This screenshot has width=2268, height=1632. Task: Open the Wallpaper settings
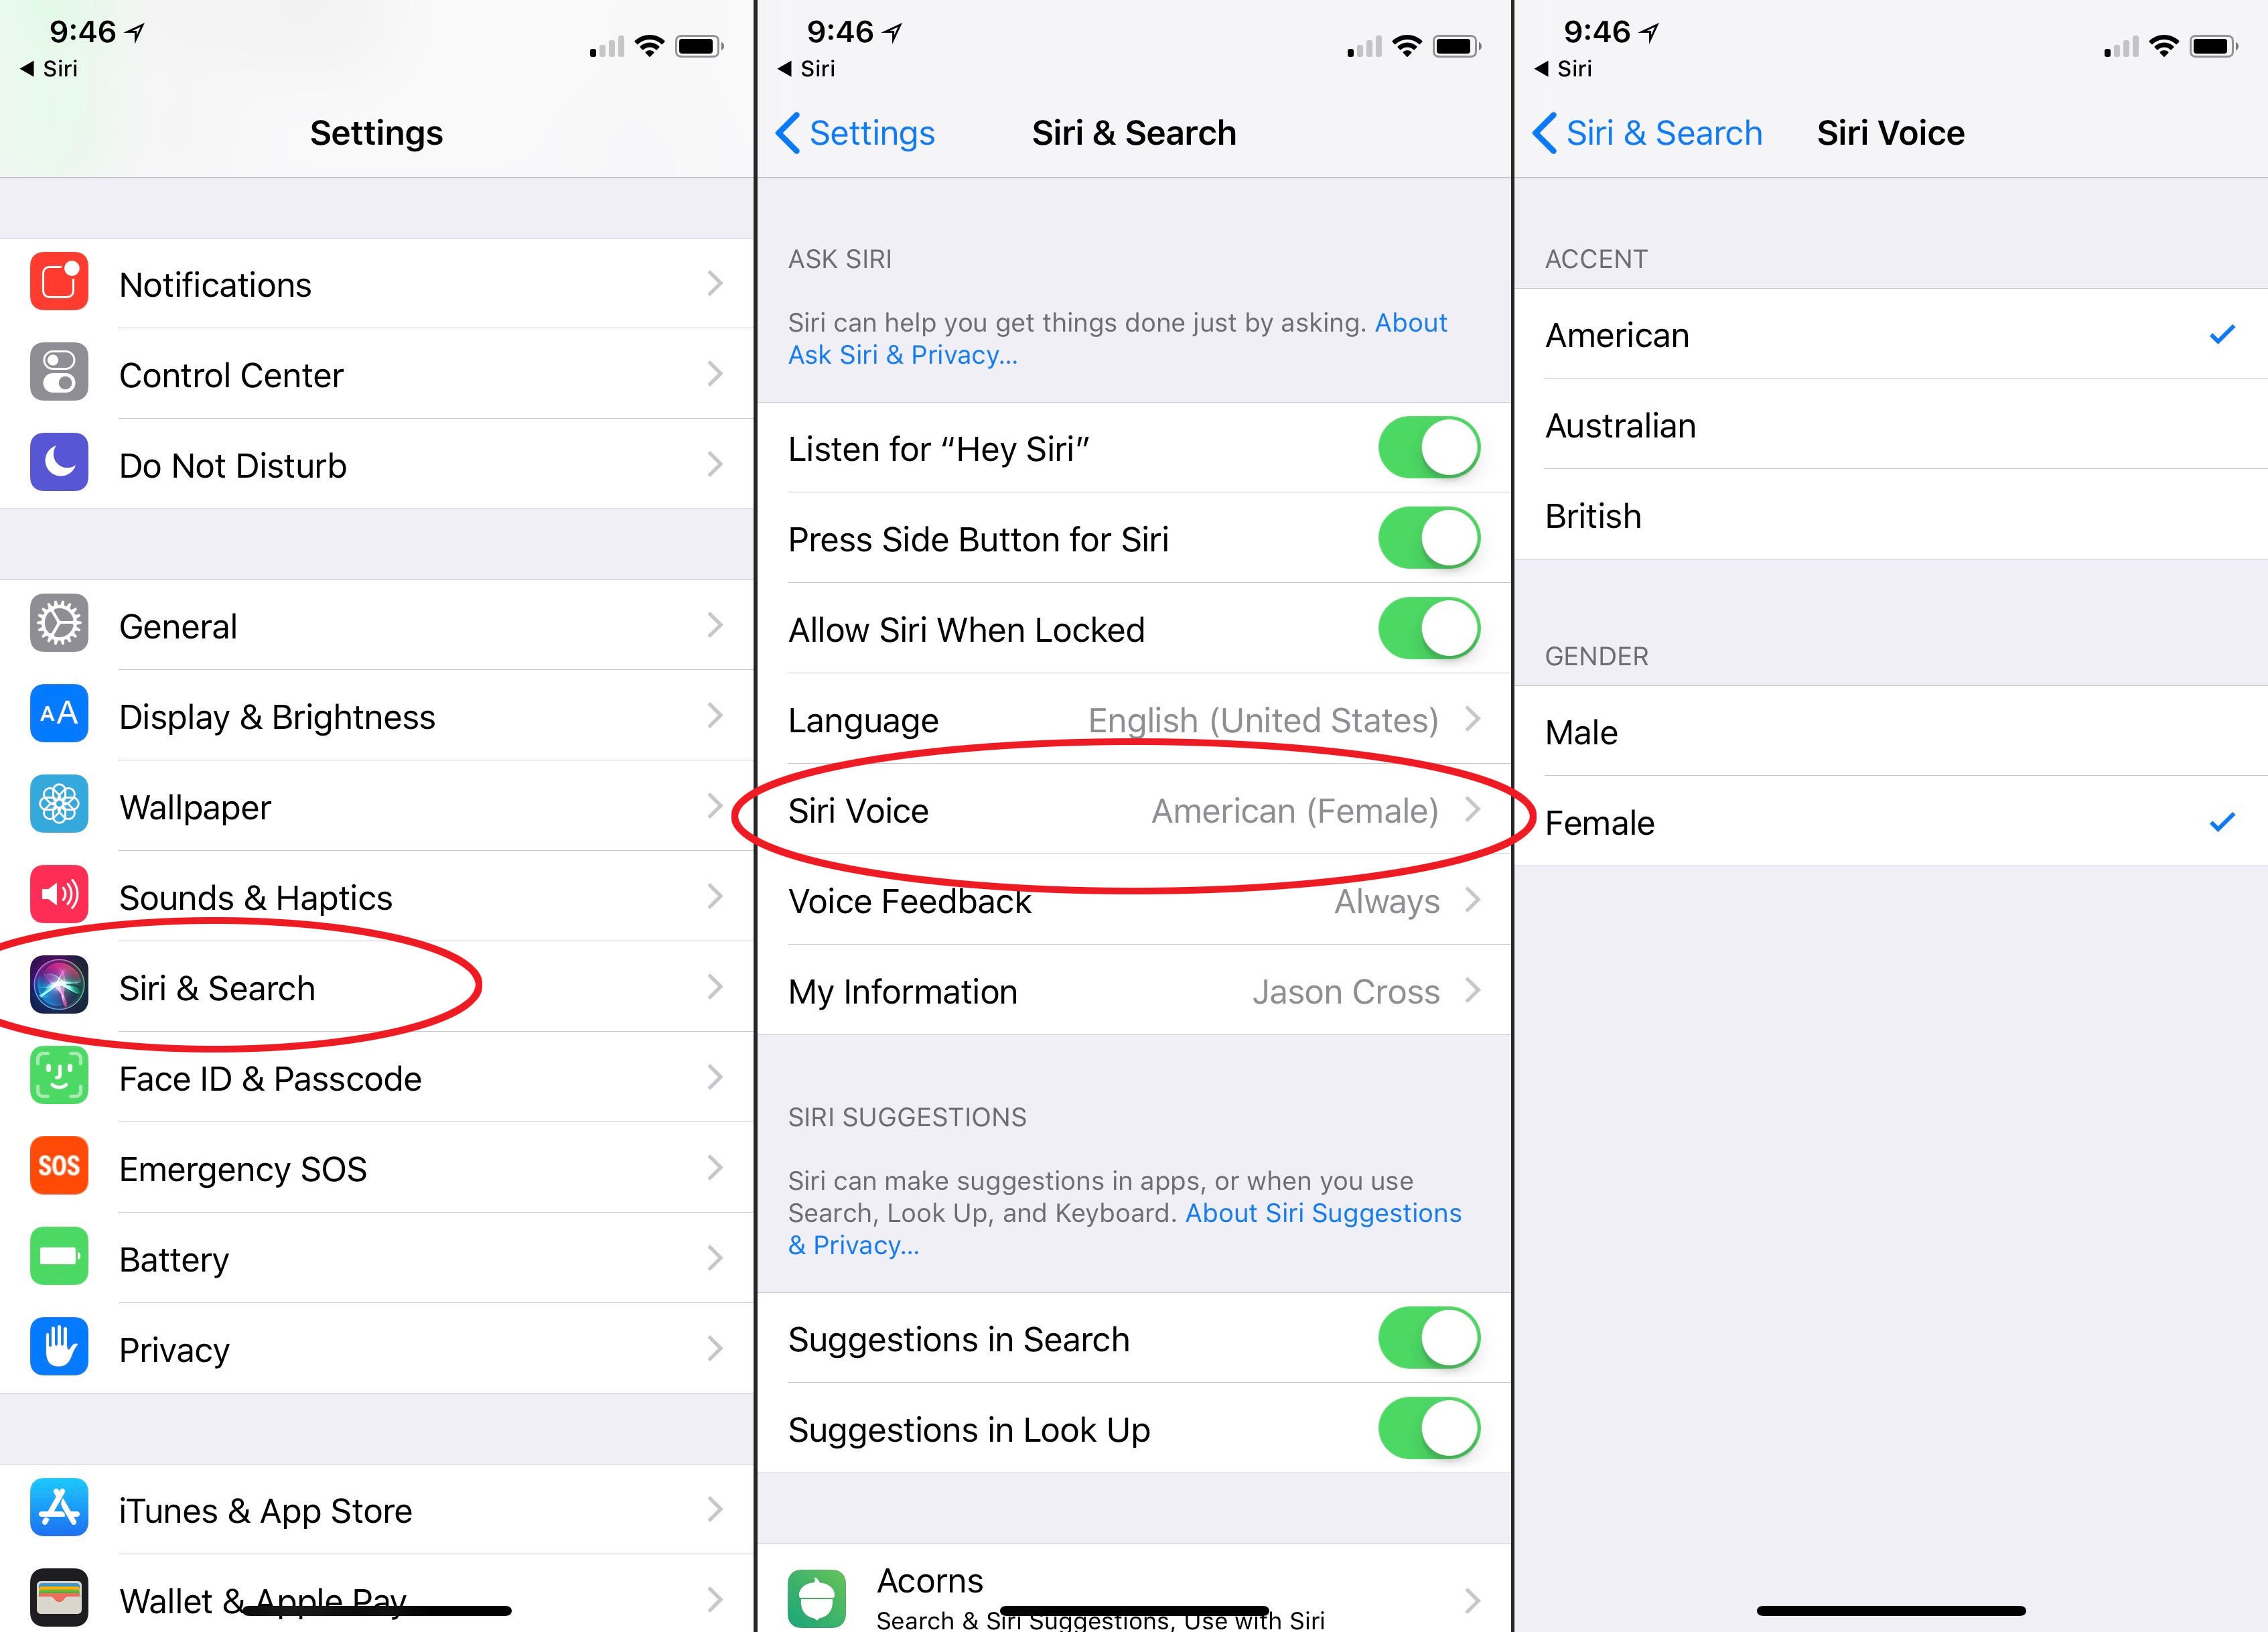point(377,807)
